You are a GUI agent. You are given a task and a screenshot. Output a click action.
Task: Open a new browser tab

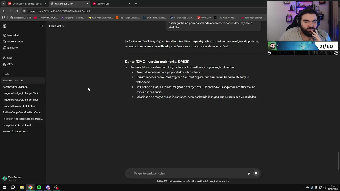pyautogui.click(x=136, y=4)
